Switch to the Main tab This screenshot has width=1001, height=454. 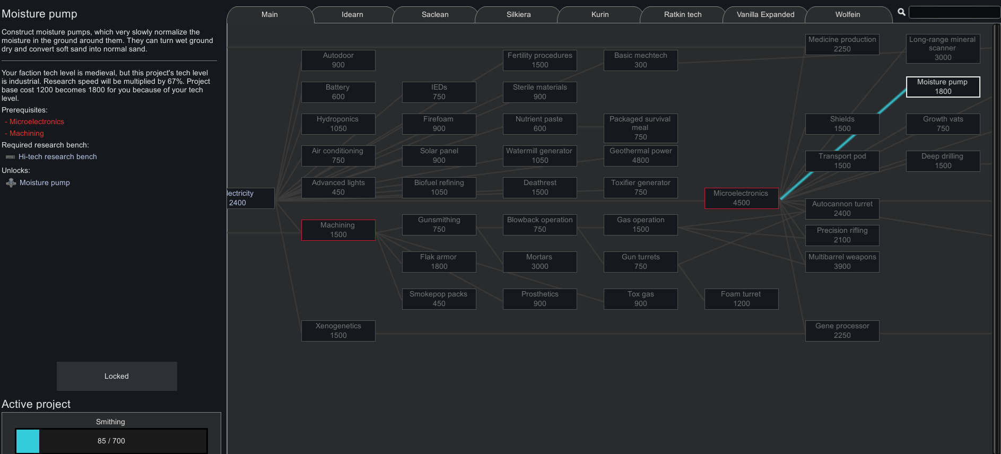pos(269,15)
